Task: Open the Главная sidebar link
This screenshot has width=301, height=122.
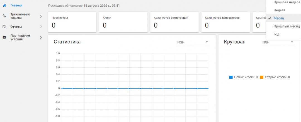Action: [16, 5]
